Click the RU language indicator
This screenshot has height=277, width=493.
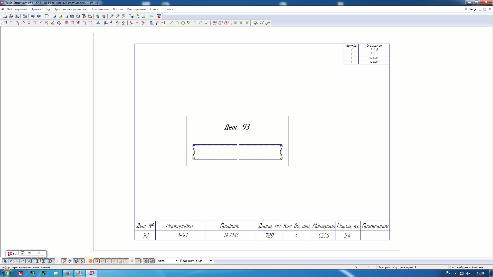448,273
